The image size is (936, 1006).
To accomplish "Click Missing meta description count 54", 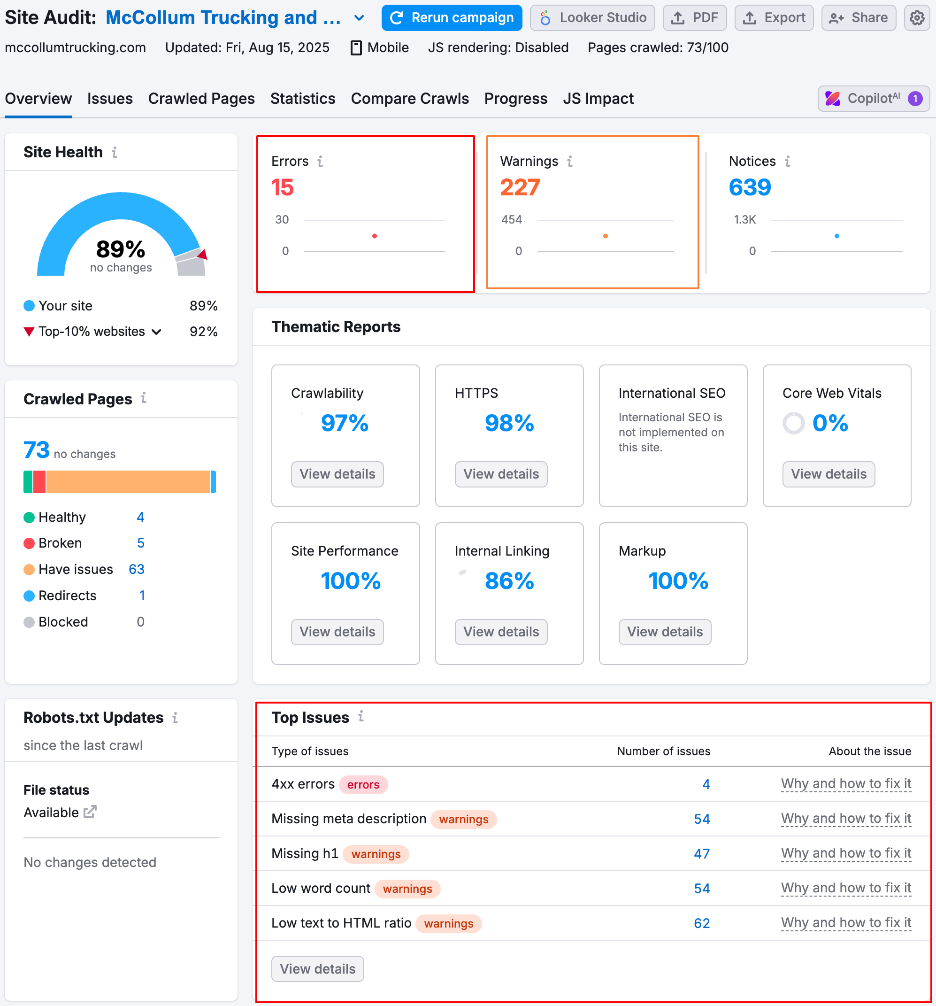I will coord(702,819).
